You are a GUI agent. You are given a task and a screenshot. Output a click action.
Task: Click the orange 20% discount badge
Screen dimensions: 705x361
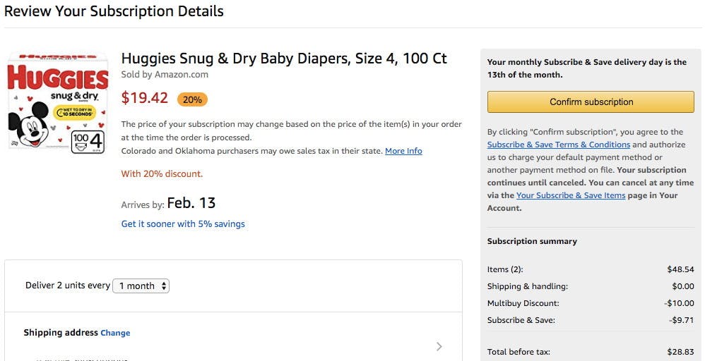(192, 99)
